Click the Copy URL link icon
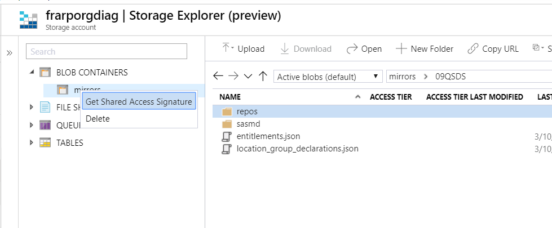Image resolution: width=552 pixels, height=228 pixels. [x=473, y=49]
